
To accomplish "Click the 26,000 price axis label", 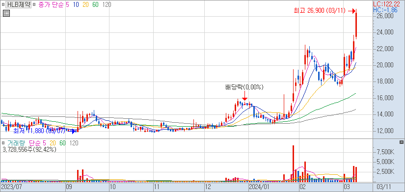I will (385, 16).
